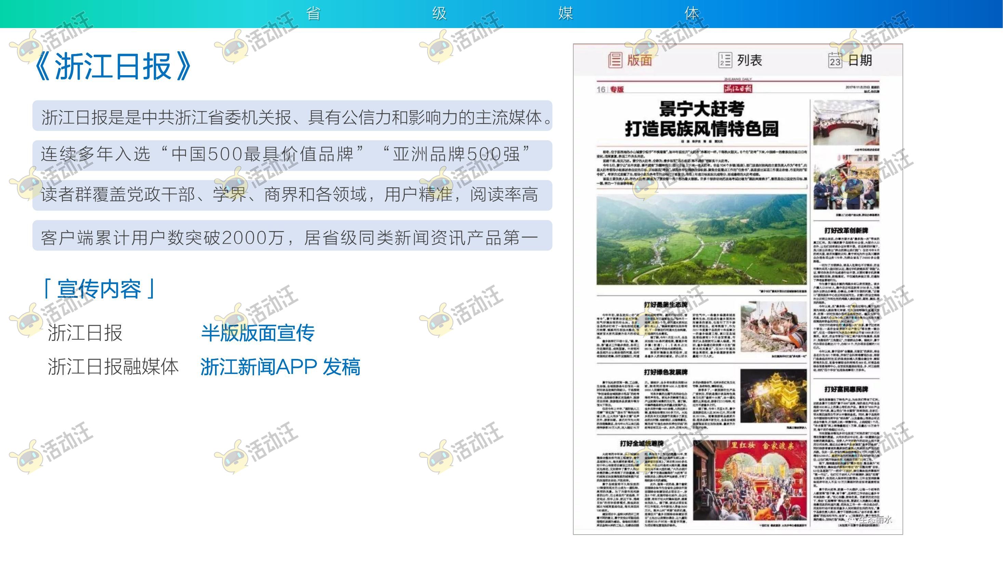Click section heading 打好改革创新牌
The width and height of the screenshot is (1003, 564).
846,230
